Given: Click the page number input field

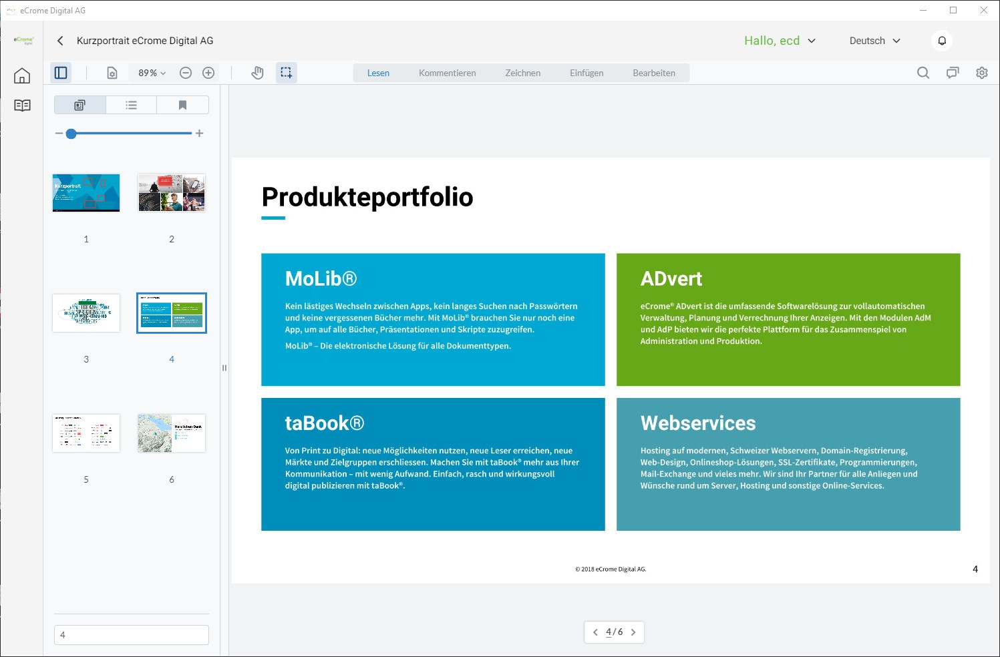Looking at the screenshot, I should [132, 635].
